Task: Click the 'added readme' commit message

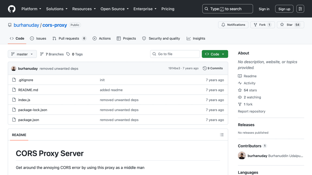Action: [111, 90]
